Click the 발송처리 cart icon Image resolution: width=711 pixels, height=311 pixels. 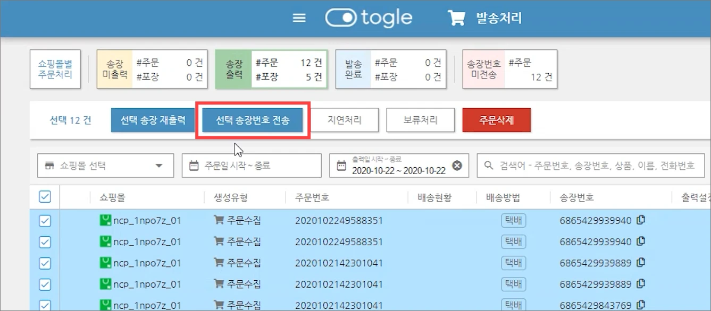(x=456, y=17)
